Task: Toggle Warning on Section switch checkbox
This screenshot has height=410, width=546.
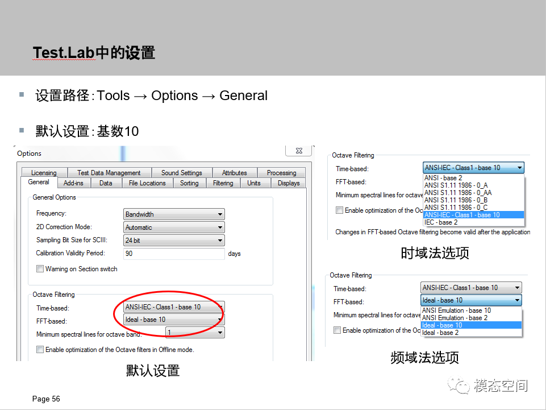Action: [x=40, y=269]
